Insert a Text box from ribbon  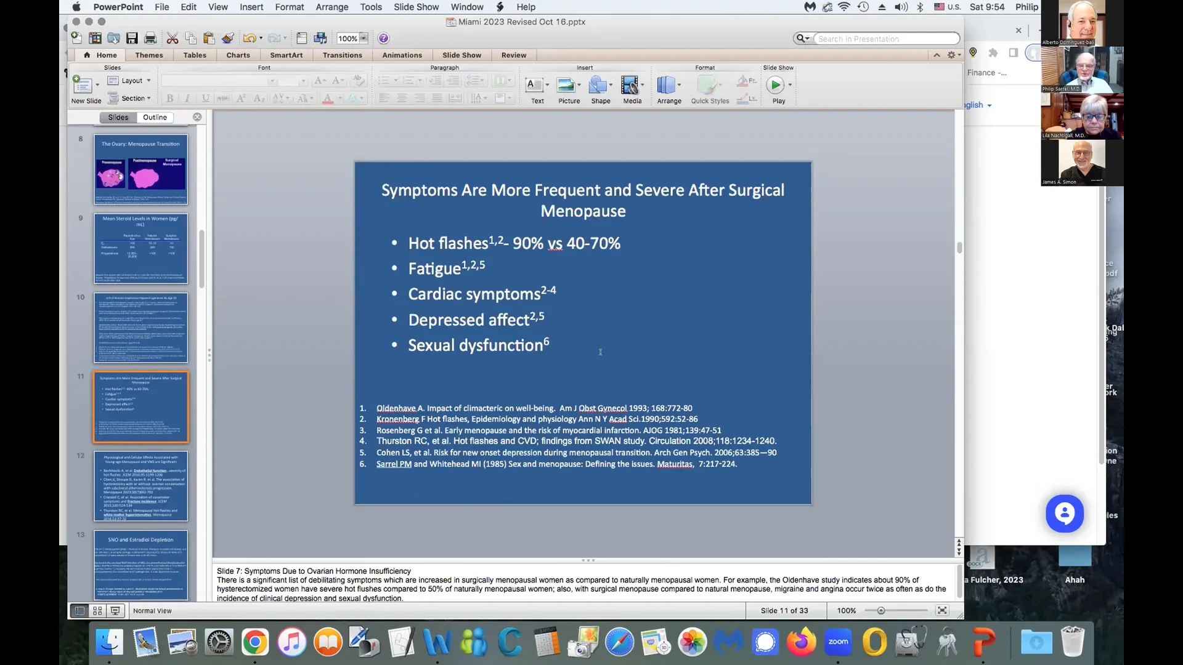pyautogui.click(x=537, y=89)
